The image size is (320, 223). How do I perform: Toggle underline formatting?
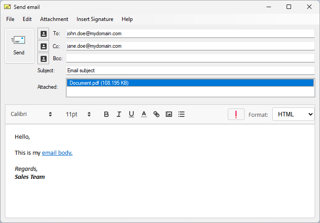131,114
